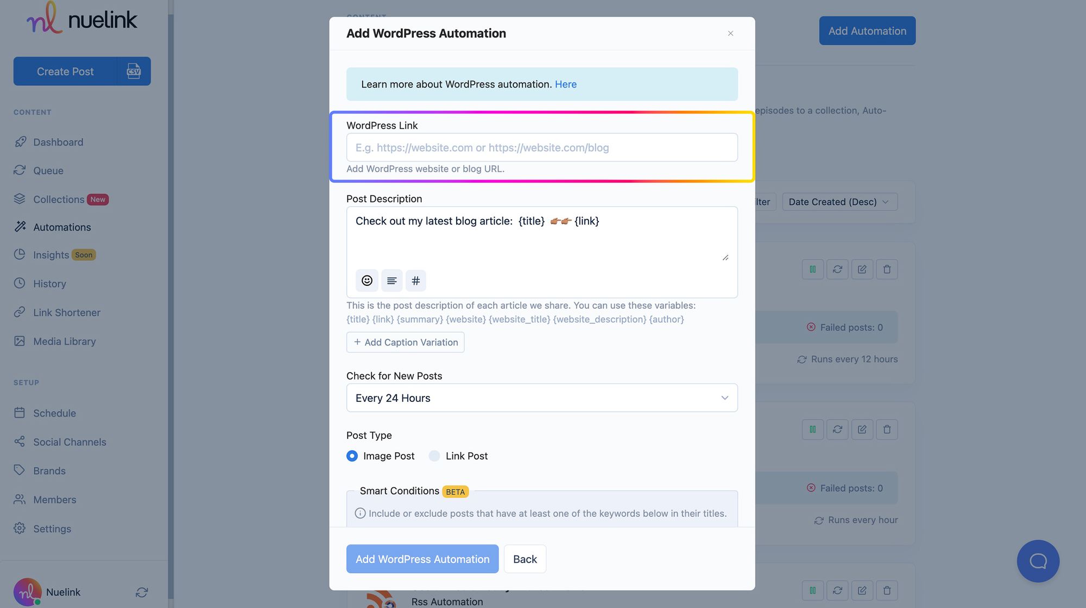Open Media Library in the sidebar
This screenshot has height=608, width=1086.
pos(64,341)
